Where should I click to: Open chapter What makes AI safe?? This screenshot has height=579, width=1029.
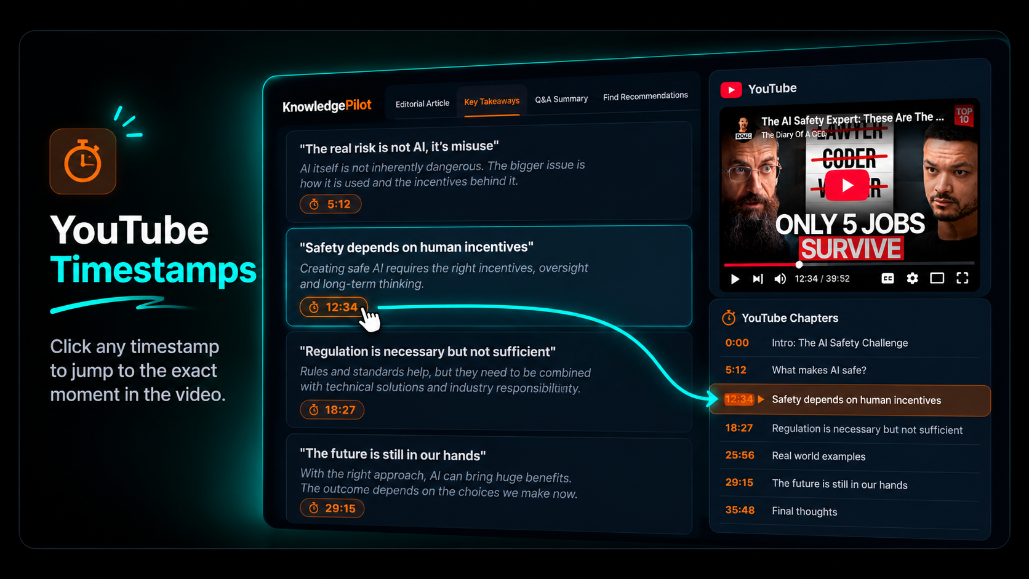pyautogui.click(x=850, y=370)
